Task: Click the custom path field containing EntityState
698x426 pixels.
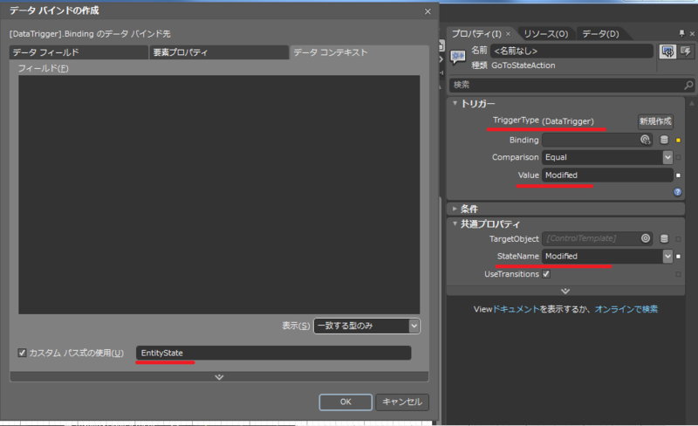Action: [273, 353]
